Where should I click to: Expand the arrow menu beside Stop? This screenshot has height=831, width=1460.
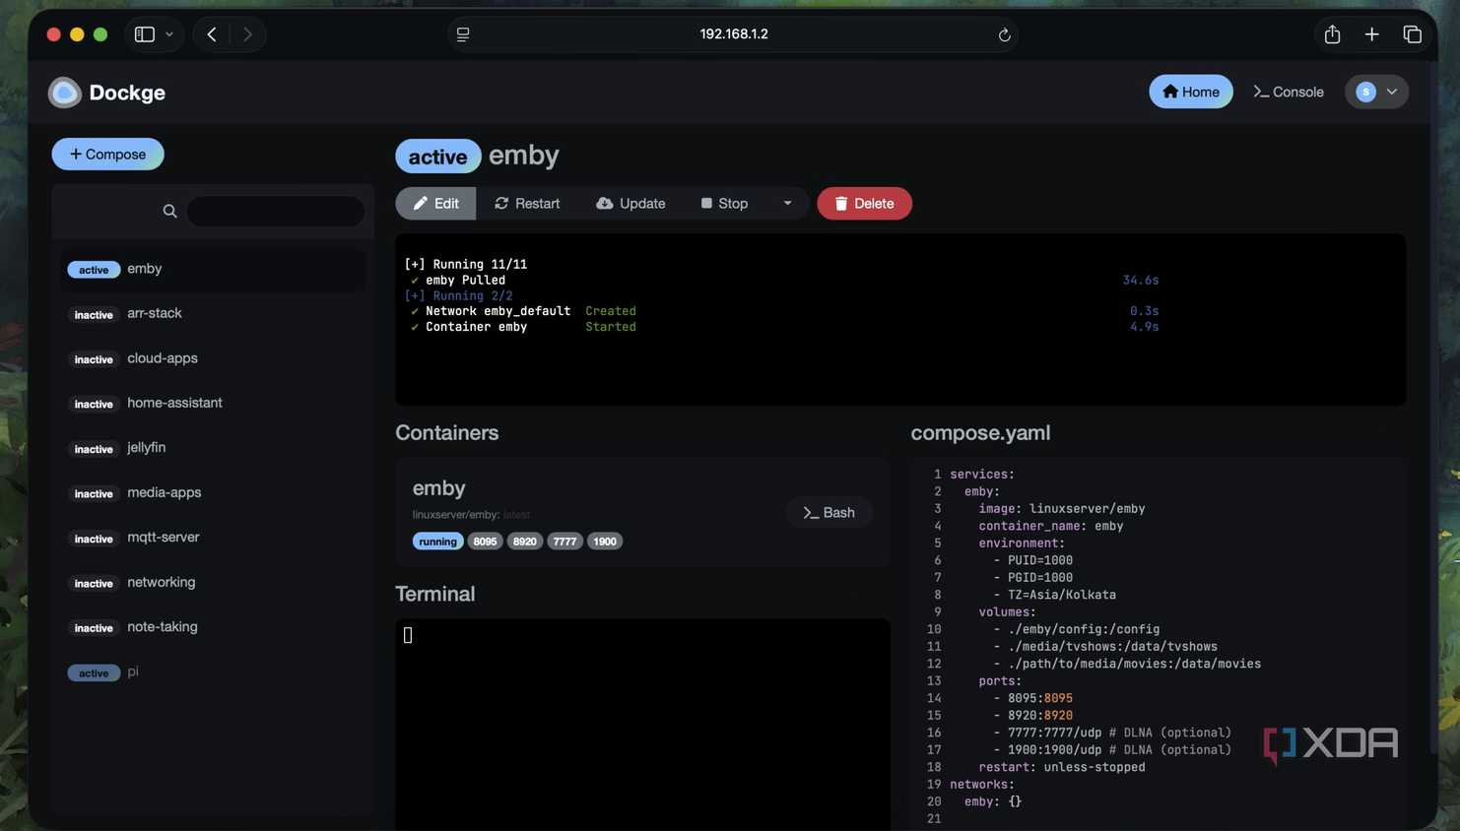tap(787, 203)
